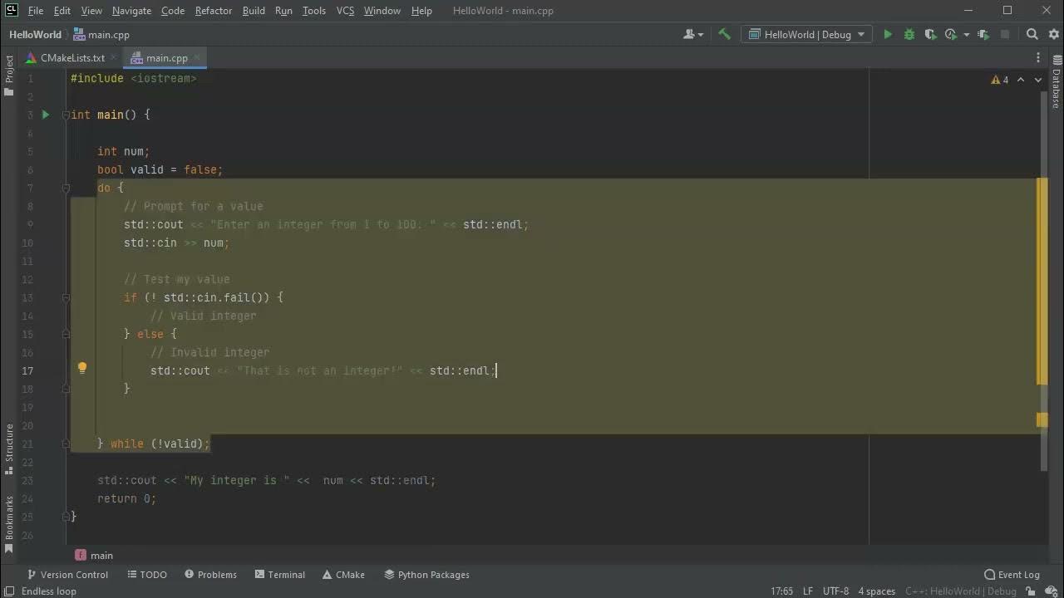The width and height of the screenshot is (1064, 598).
Task: Close the CMakeLists.txt editor tab
Action: coord(114,57)
